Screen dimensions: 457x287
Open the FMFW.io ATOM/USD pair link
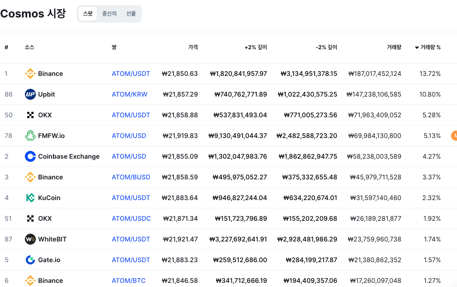[x=129, y=136]
